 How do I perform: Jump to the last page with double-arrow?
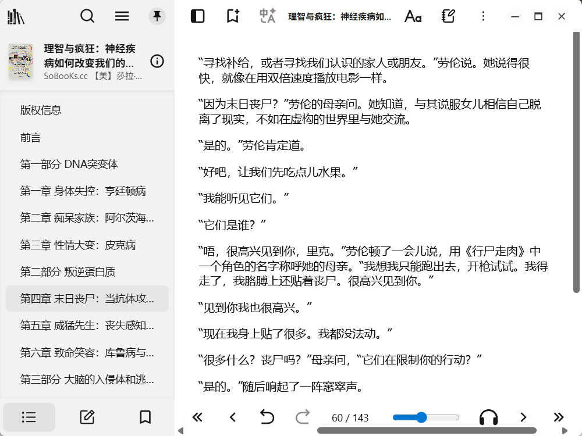558,417
